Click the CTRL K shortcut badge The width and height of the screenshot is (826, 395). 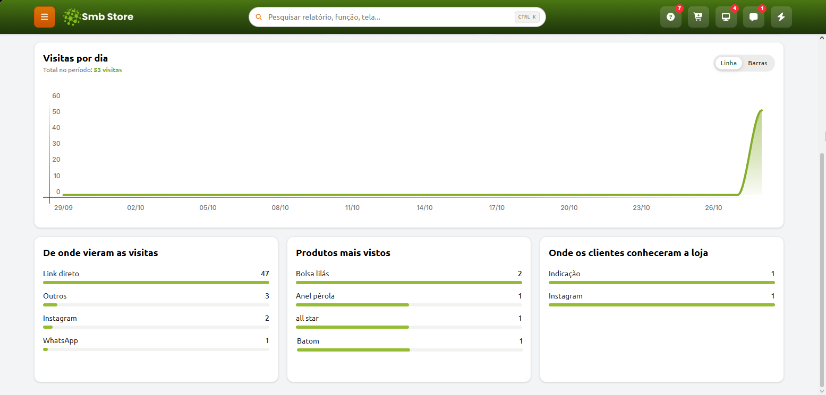click(527, 17)
